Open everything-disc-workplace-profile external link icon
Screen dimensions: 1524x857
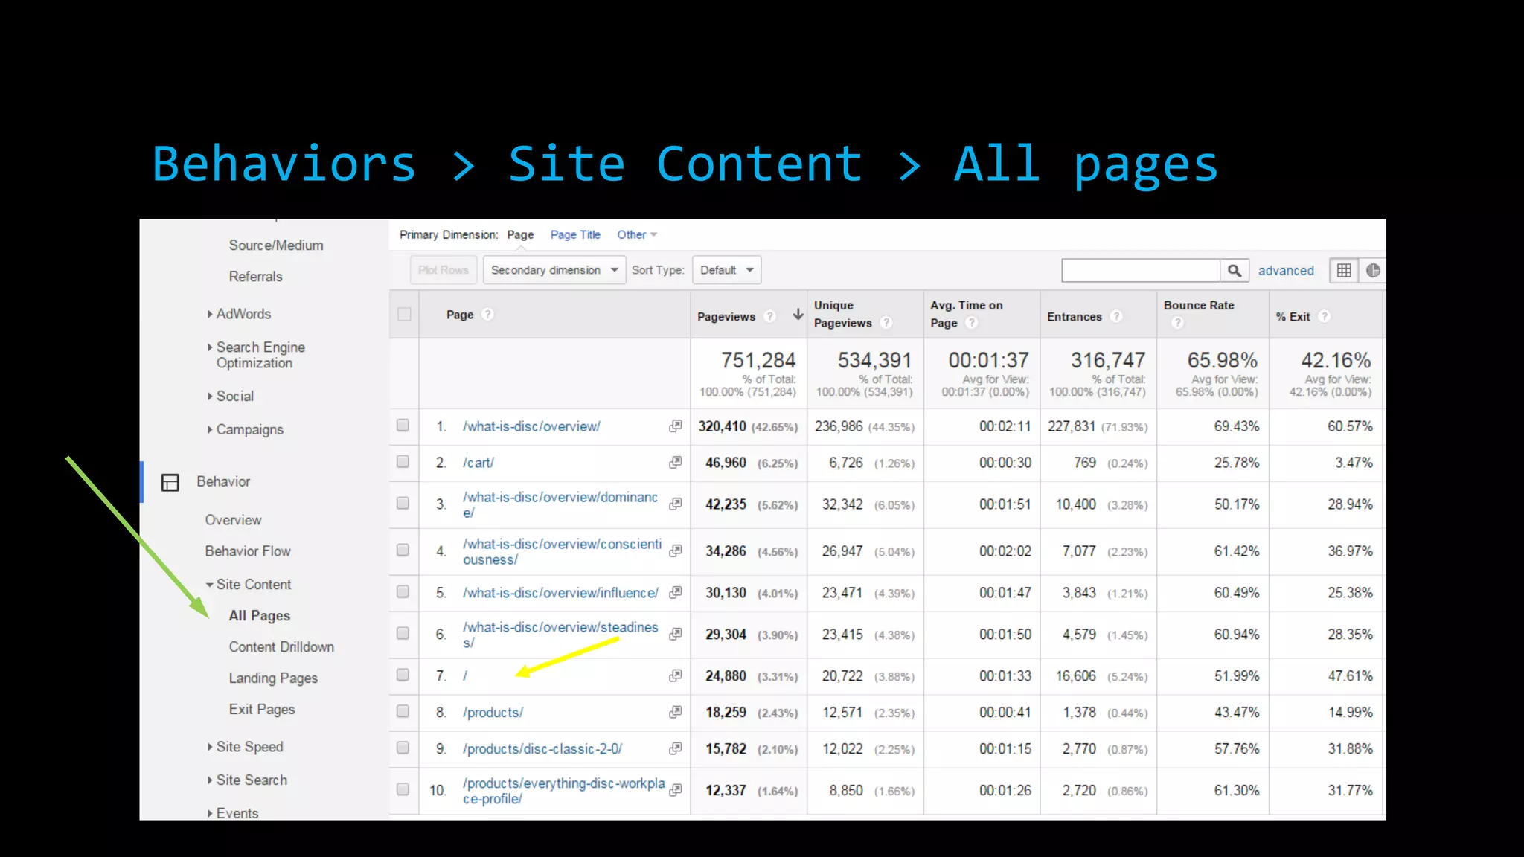pos(675,791)
